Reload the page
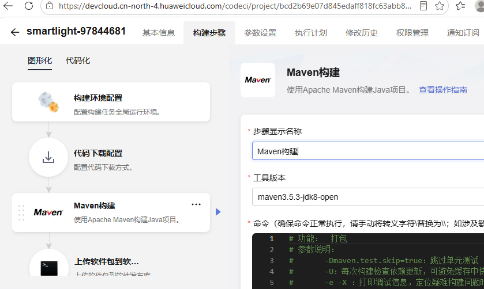 (29, 6)
